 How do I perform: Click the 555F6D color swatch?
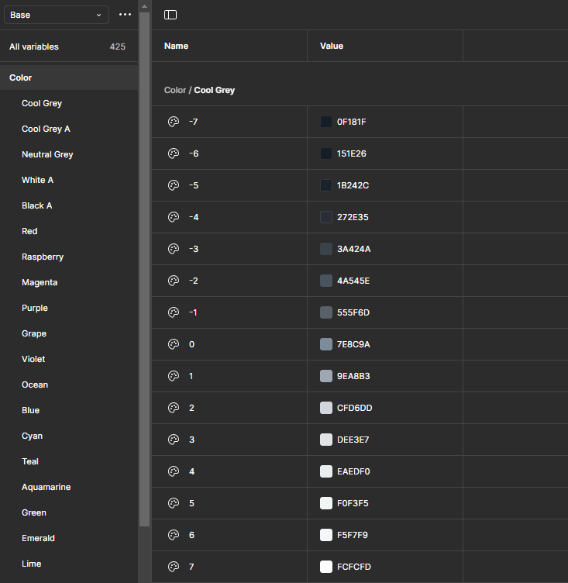click(x=326, y=312)
